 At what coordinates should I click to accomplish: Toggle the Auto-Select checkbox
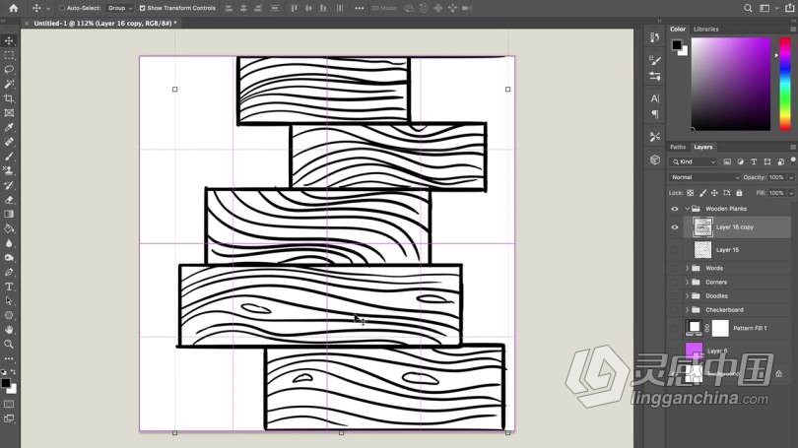point(62,8)
